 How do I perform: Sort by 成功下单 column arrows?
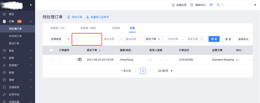click(x=99, y=51)
